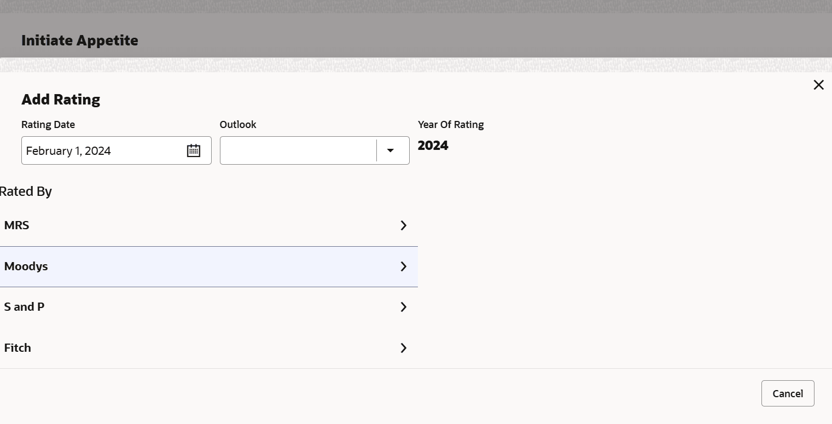The image size is (832, 424).
Task: Click the Cancel button
Action: (788, 393)
